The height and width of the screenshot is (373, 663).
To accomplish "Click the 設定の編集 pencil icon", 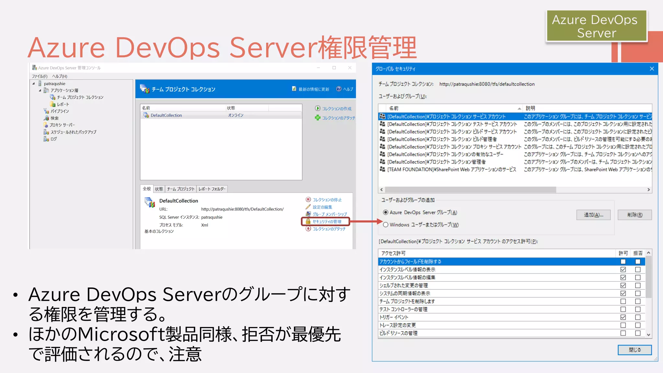I will coord(308,207).
